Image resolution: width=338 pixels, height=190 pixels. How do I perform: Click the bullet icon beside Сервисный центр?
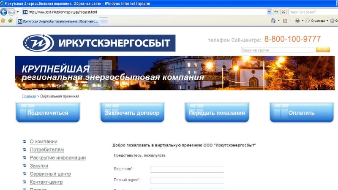pos(24,174)
